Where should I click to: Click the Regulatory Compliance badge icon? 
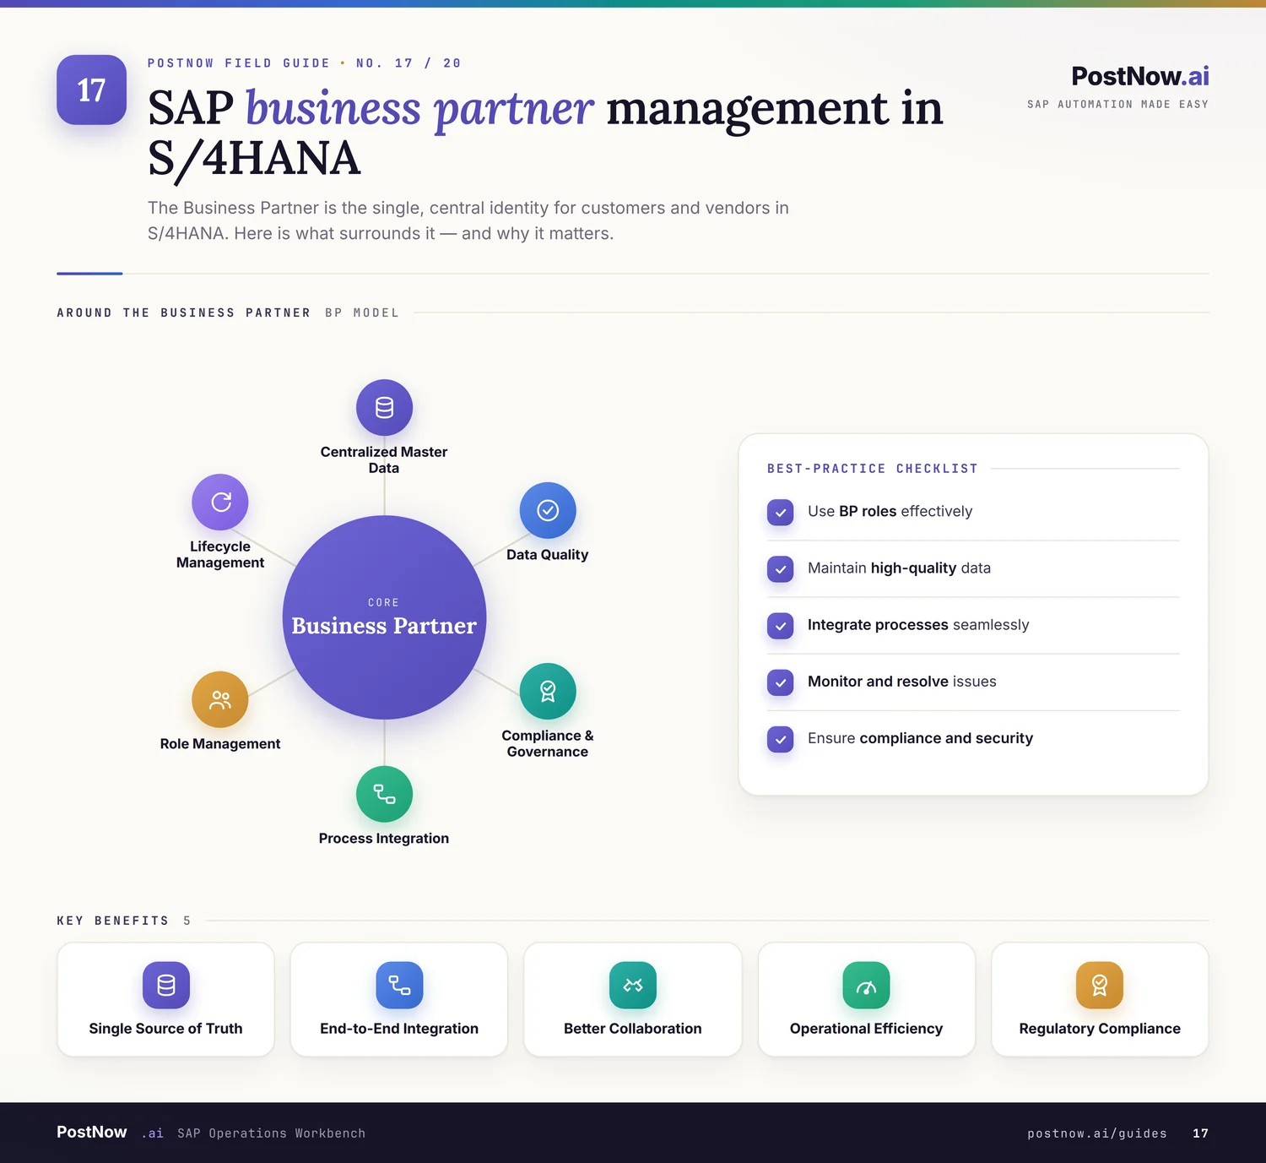click(x=1100, y=985)
